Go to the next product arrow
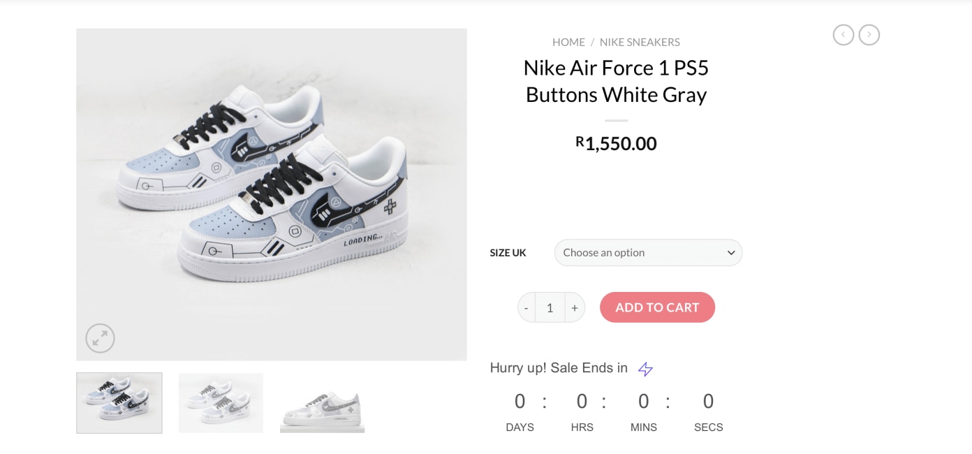 869,35
